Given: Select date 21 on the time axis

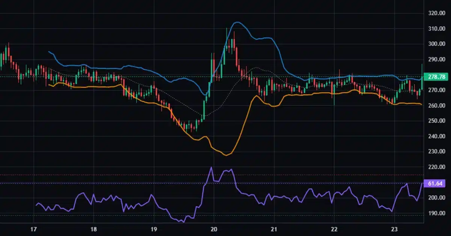Looking at the screenshot, I should tap(274, 229).
